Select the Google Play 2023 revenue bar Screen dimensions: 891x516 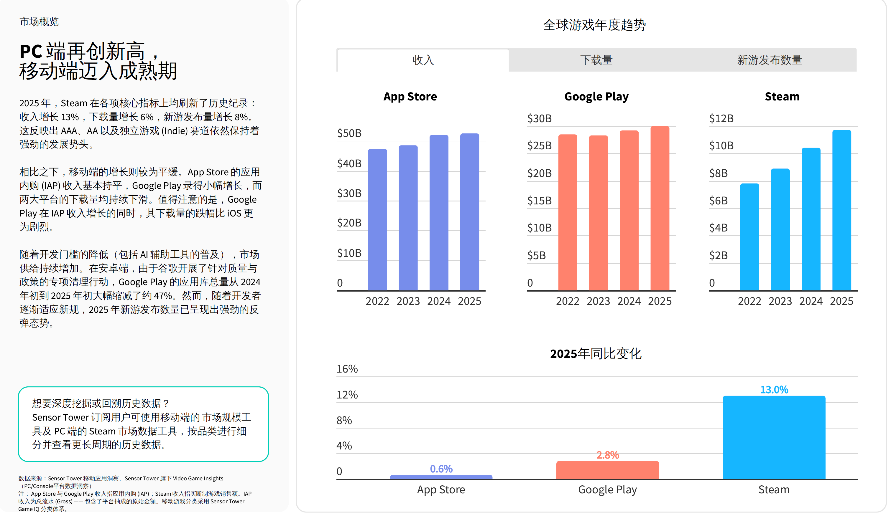[x=598, y=213]
